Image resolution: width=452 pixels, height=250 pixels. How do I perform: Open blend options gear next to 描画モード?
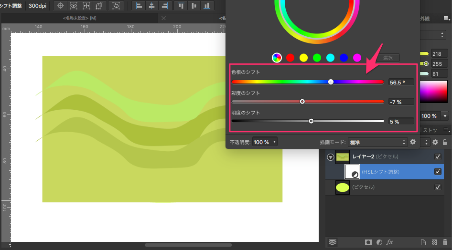413,142
